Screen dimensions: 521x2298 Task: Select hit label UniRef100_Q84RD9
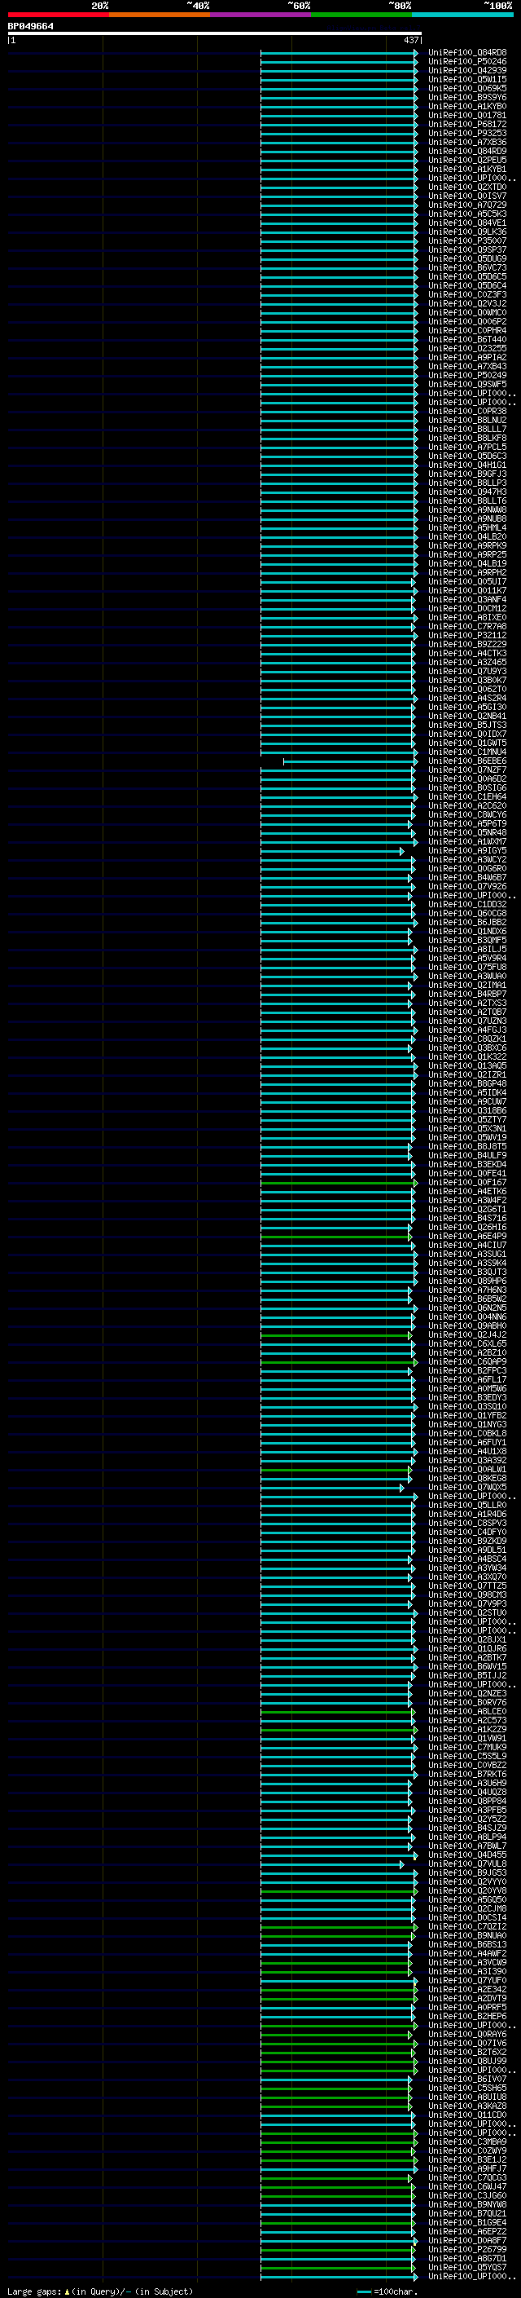coord(467,151)
